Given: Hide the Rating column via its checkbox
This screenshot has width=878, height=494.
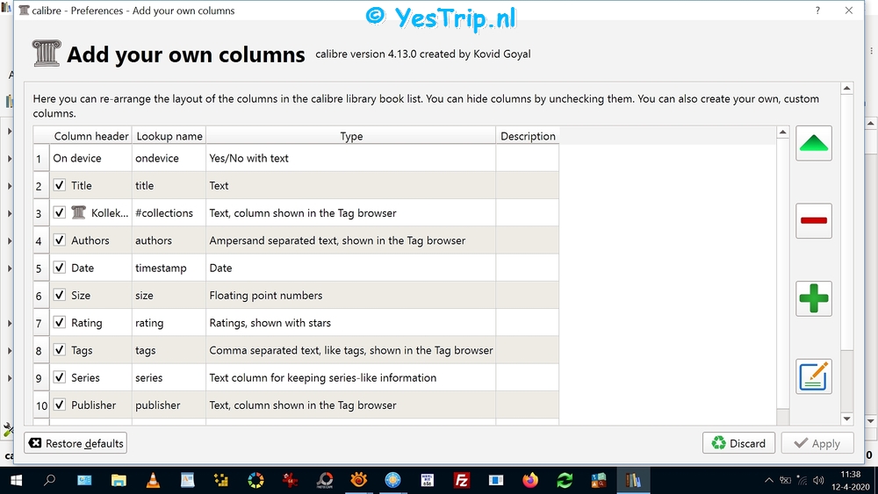Looking at the screenshot, I should (60, 323).
